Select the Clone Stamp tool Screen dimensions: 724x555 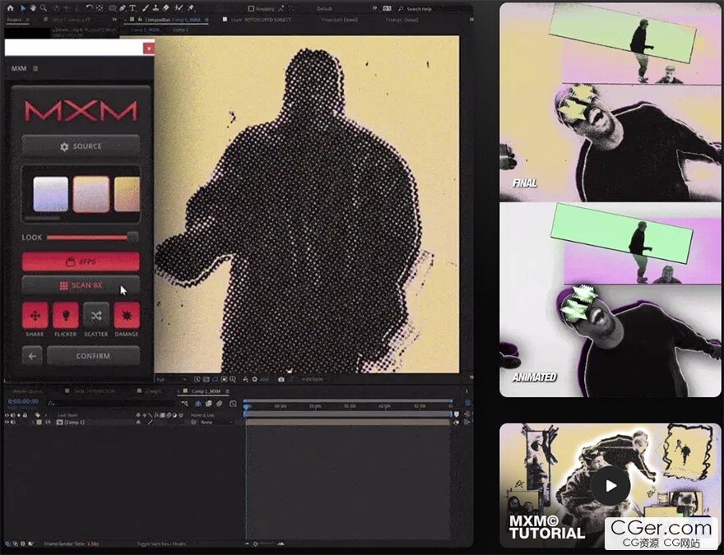(156, 8)
